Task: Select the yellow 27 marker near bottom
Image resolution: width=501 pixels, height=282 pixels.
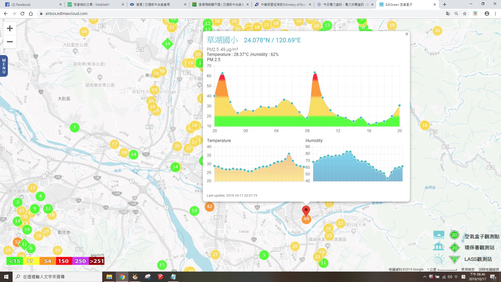Action: [x=215, y=254]
